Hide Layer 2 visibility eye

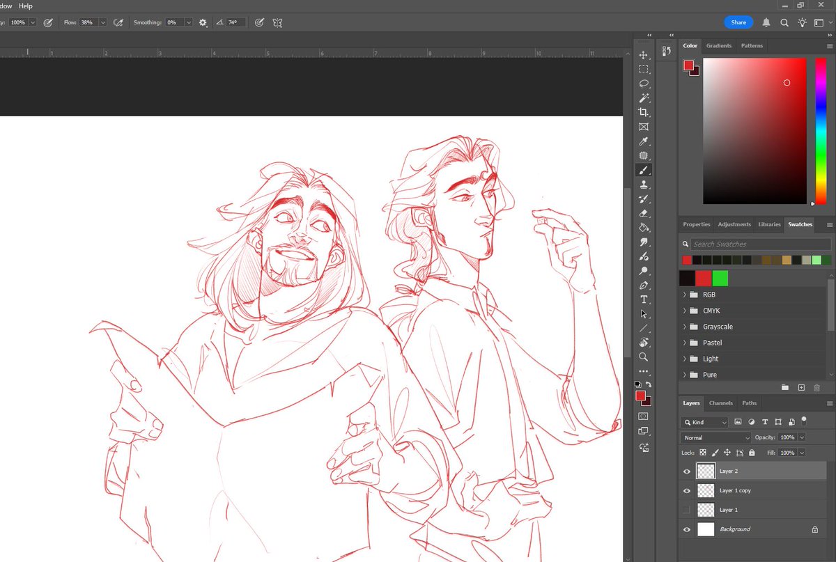687,471
